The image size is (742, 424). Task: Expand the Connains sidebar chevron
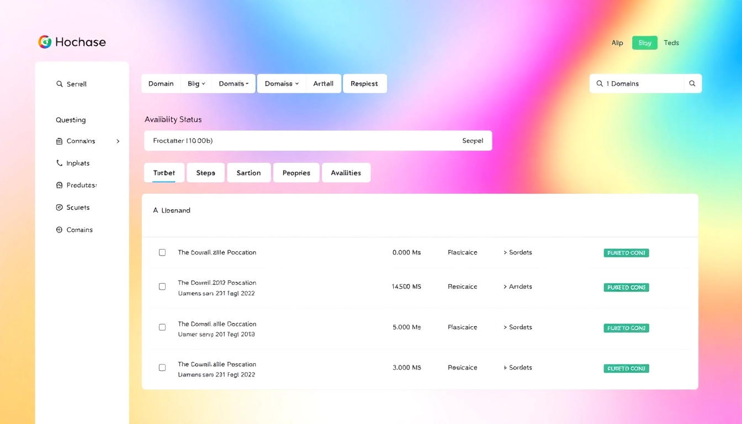coord(117,141)
